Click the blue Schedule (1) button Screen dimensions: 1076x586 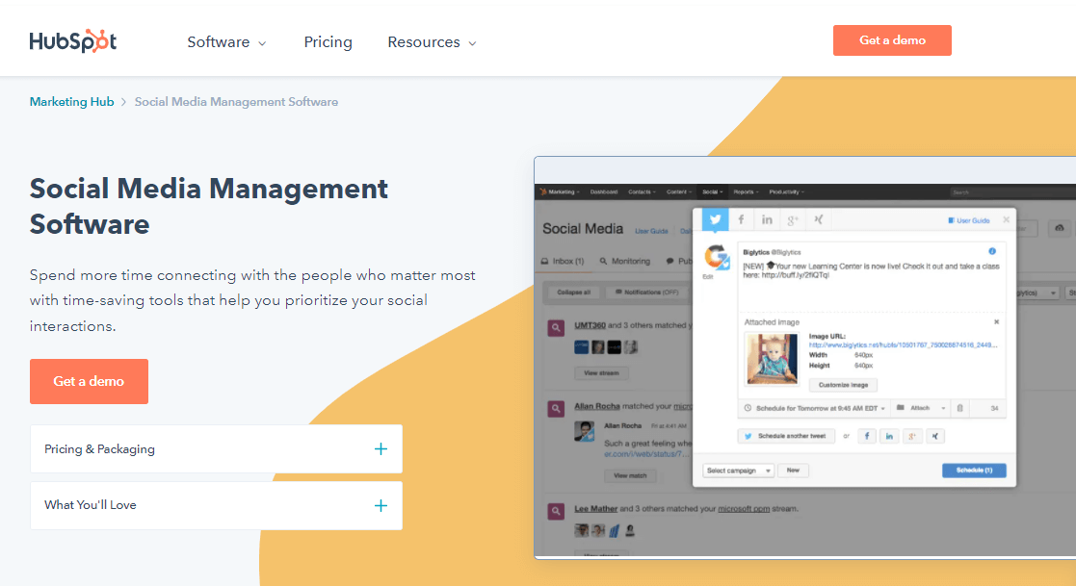(x=973, y=471)
